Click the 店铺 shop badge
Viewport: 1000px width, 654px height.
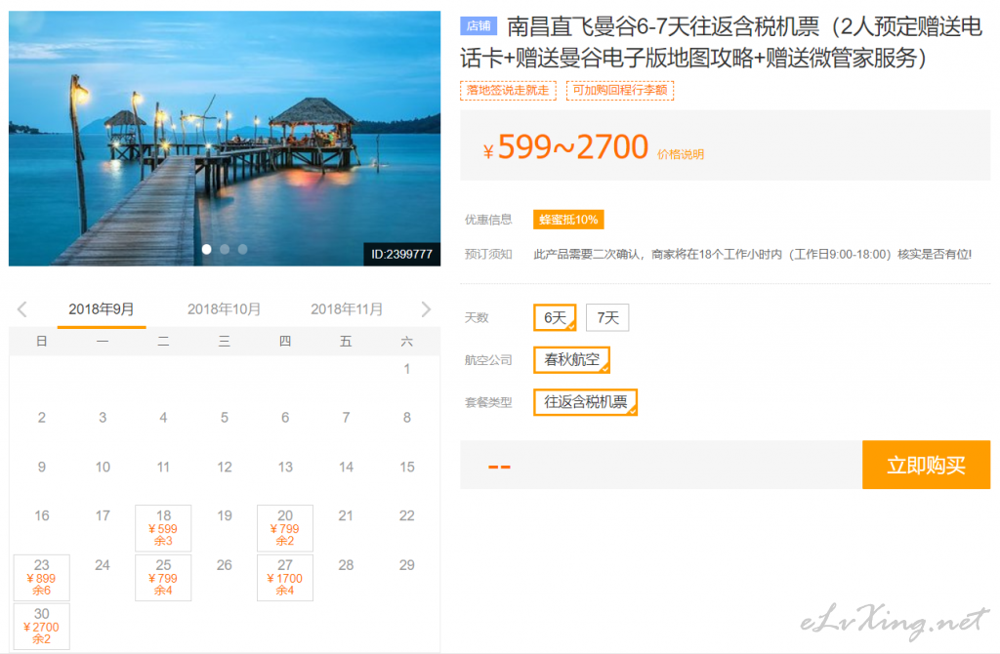[x=479, y=26]
